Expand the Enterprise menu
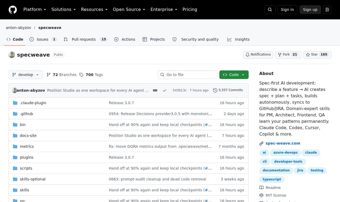The width and height of the screenshot is (340, 202). point(164,10)
